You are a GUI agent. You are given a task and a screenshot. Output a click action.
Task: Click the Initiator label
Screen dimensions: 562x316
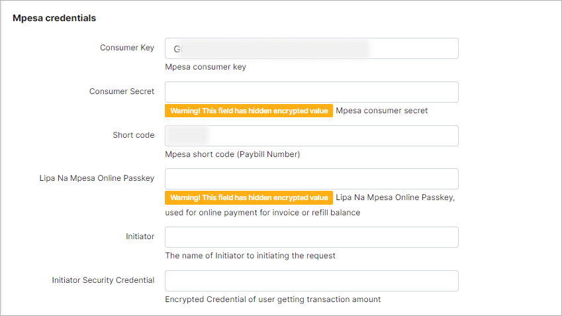[140, 237]
